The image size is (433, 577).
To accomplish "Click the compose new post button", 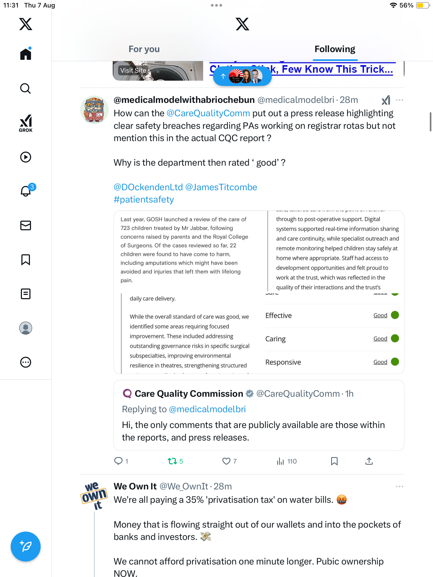I will tap(26, 546).
